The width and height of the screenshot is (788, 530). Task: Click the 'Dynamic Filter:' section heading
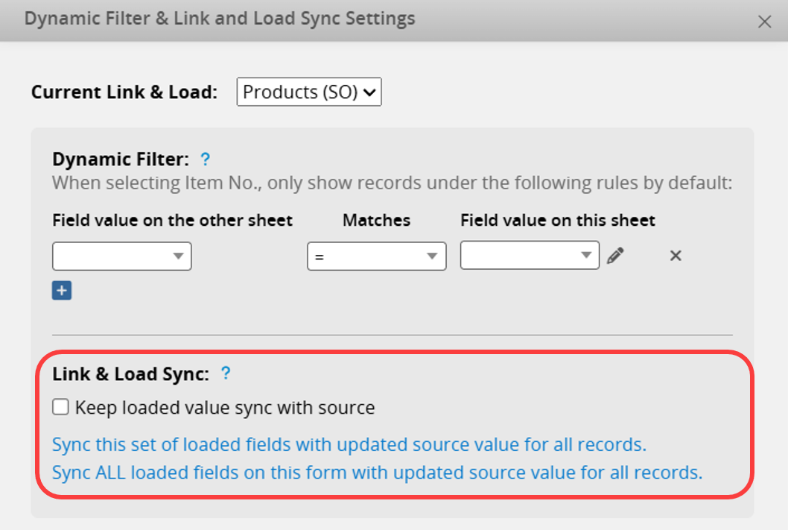121,159
